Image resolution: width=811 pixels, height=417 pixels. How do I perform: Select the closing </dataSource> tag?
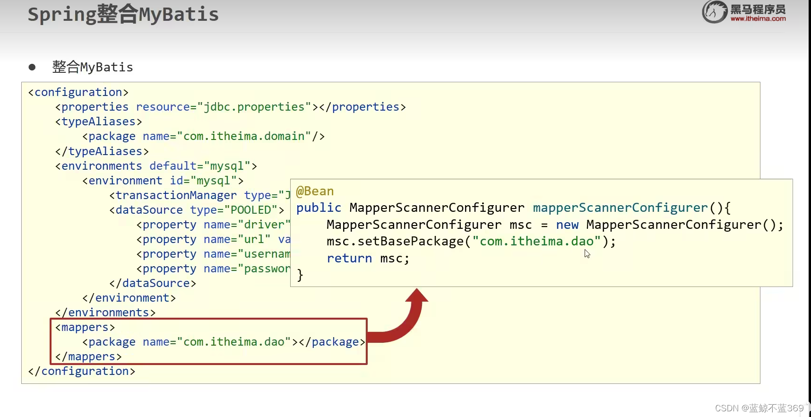click(153, 283)
